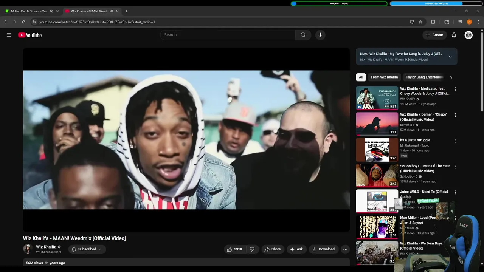Select the All filter chip
This screenshot has height=272, width=484.
coord(361,77)
